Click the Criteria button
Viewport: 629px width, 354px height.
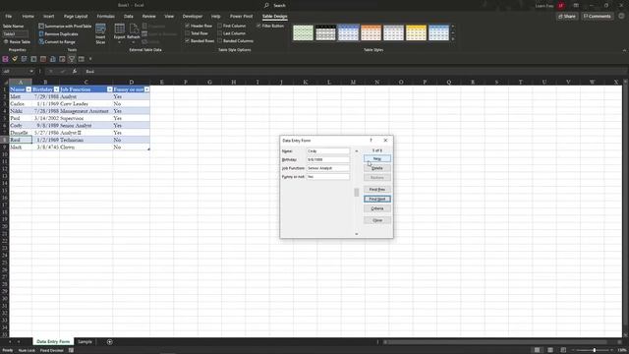point(377,208)
